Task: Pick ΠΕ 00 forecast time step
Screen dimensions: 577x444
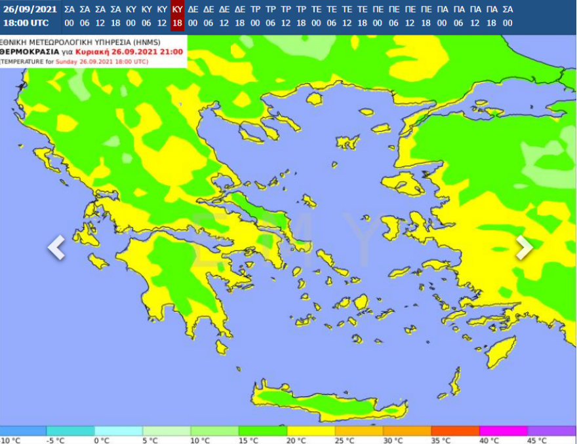Action: (378, 16)
